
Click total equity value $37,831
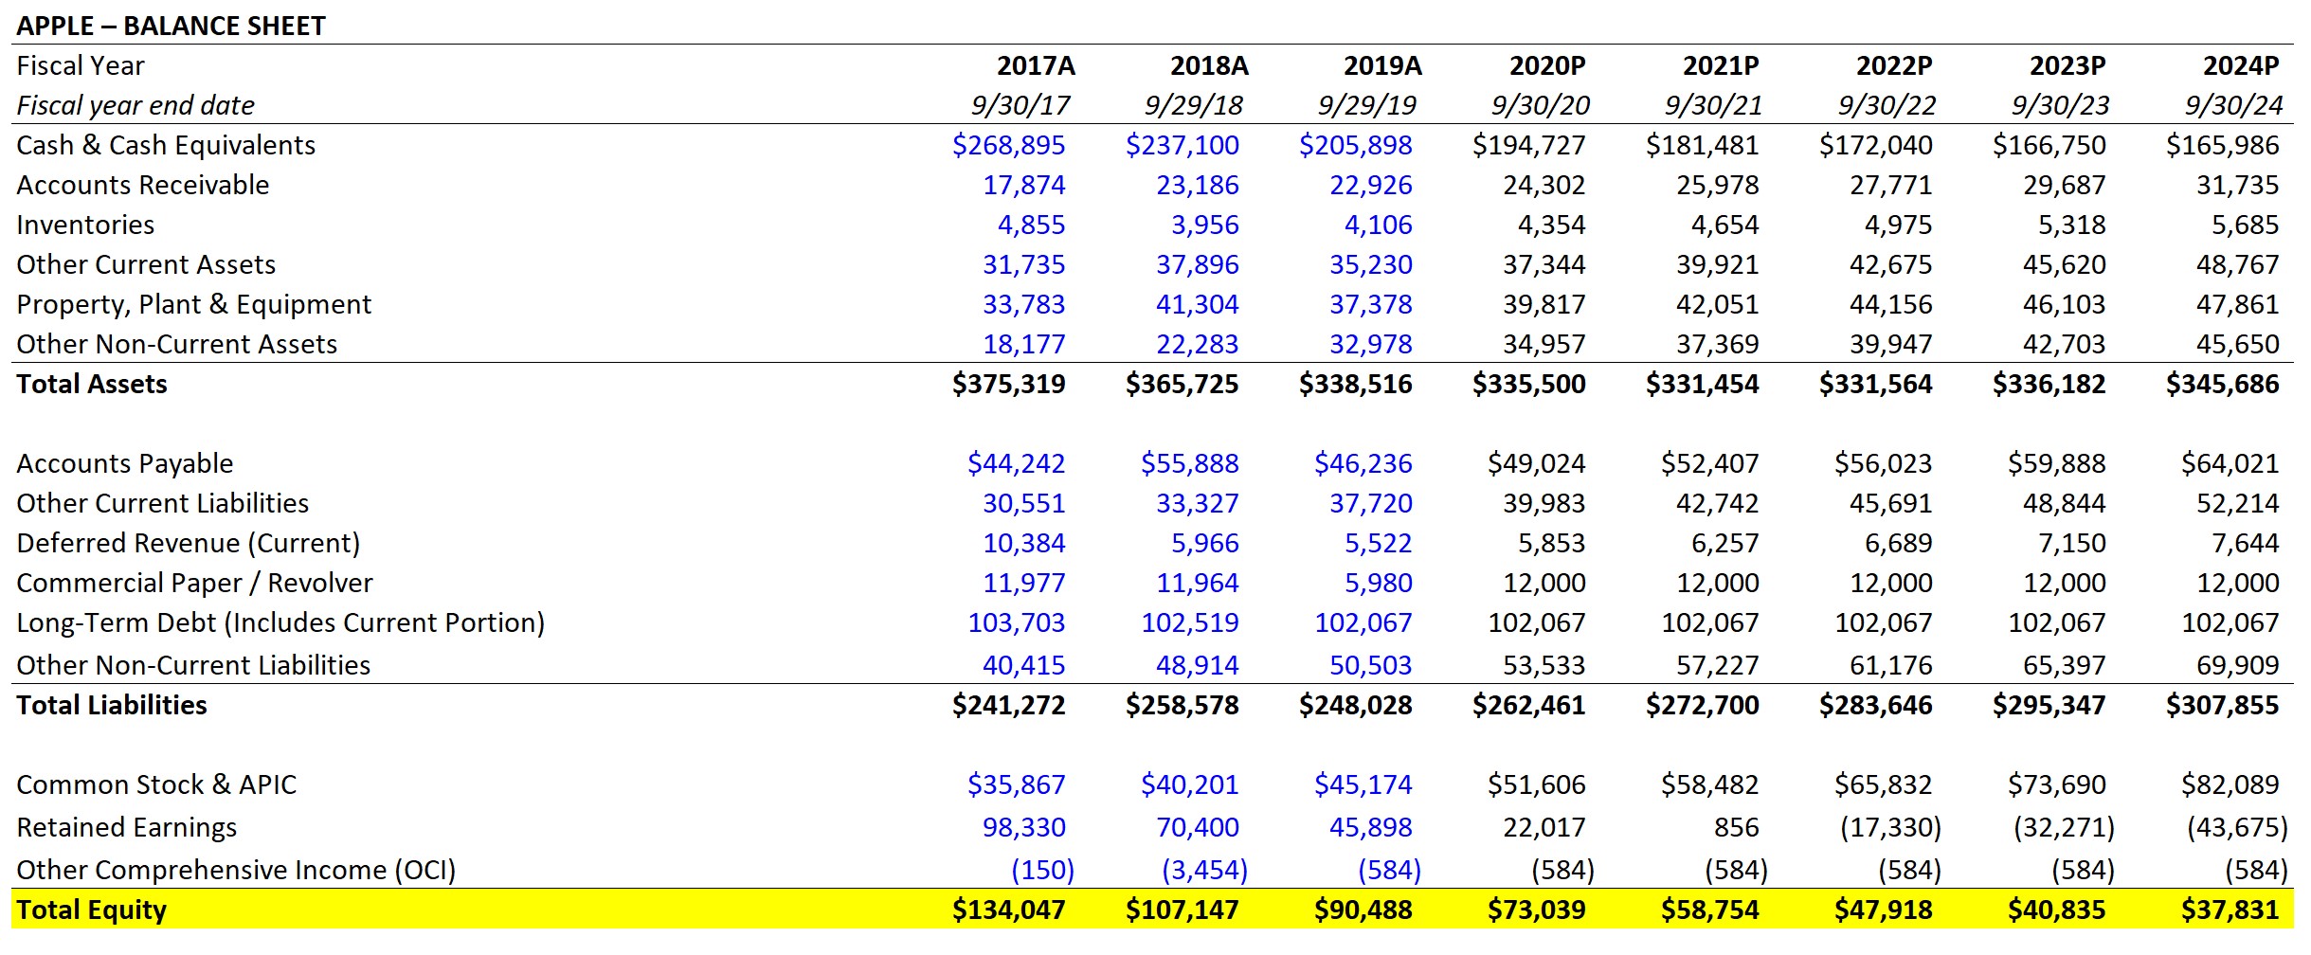[2230, 910]
